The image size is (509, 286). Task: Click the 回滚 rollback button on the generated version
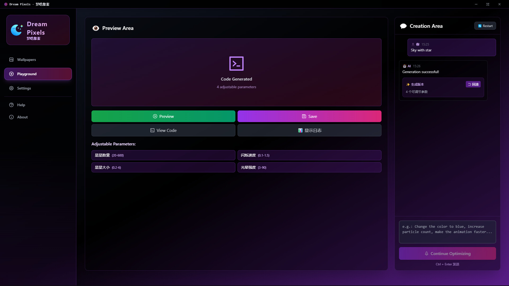[x=473, y=84]
